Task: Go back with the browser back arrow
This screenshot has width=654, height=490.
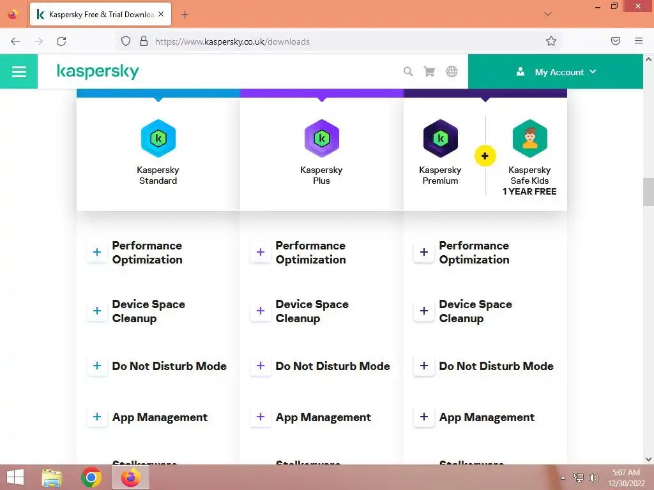Action: point(15,41)
